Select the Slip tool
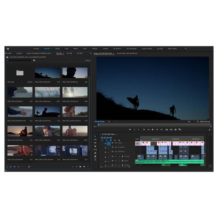This screenshot has width=218, height=218. coord(95,150)
